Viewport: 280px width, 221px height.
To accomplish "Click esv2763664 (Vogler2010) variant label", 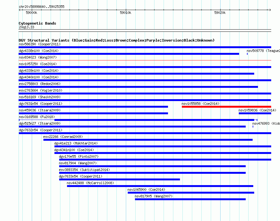I will point(41,90).
